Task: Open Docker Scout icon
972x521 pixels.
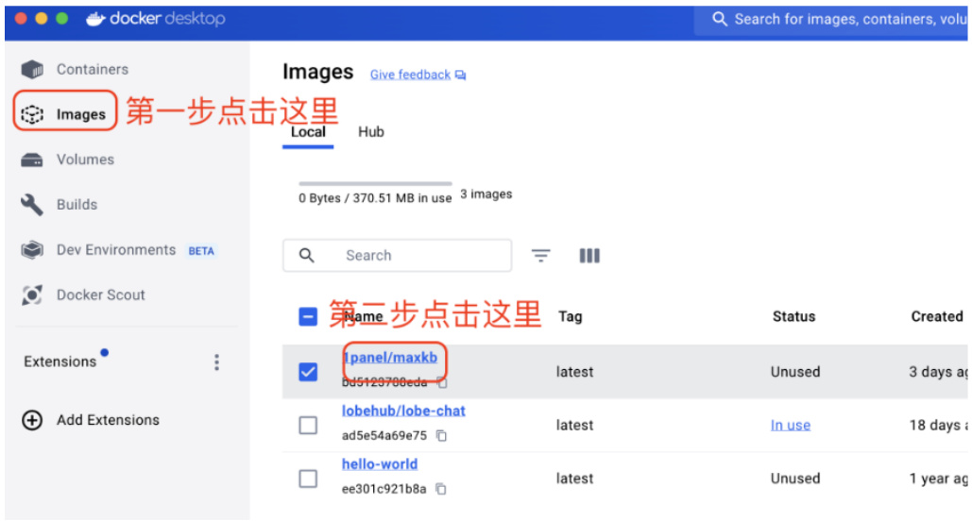Action: 32,294
